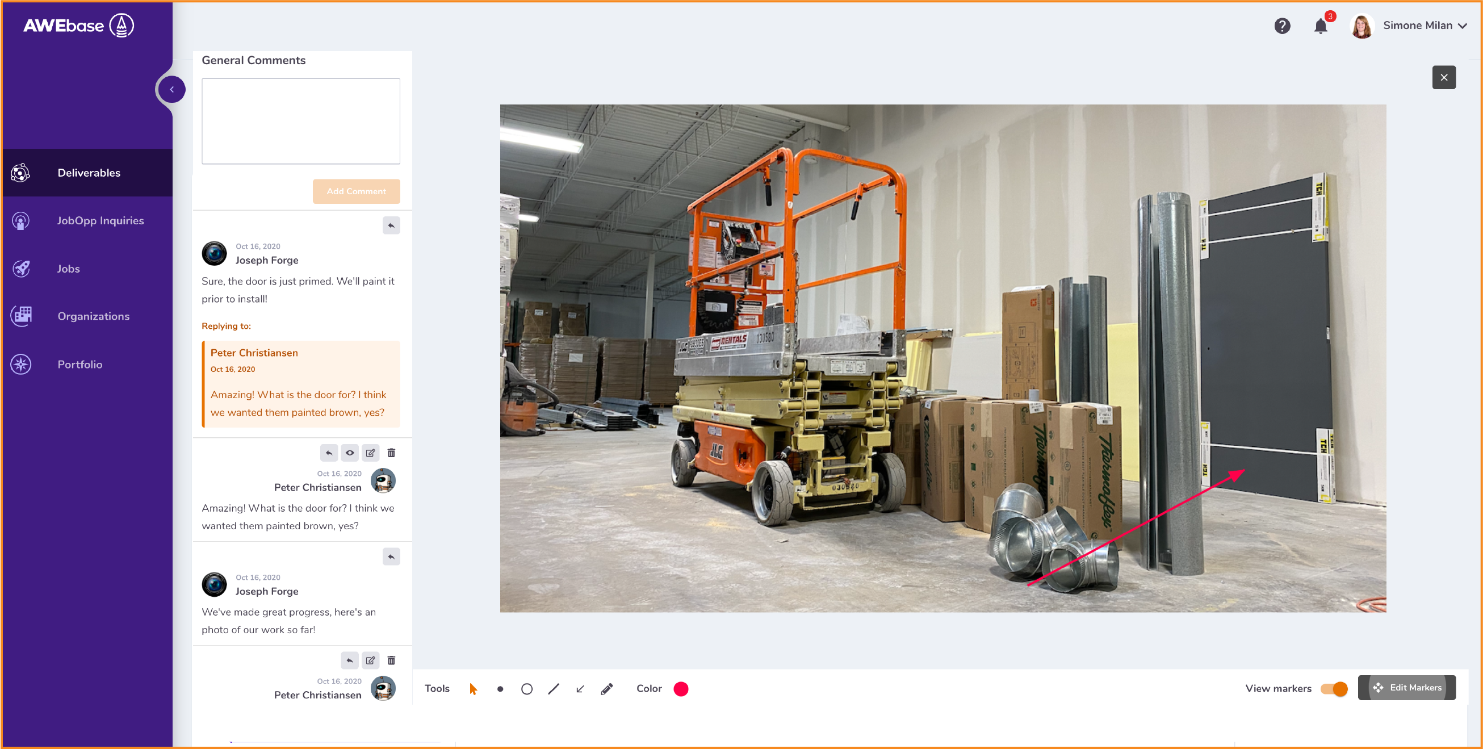1483x749 pixels.
Task: Edit Peter Christiansen's door comment
Action: pos(370,453)
